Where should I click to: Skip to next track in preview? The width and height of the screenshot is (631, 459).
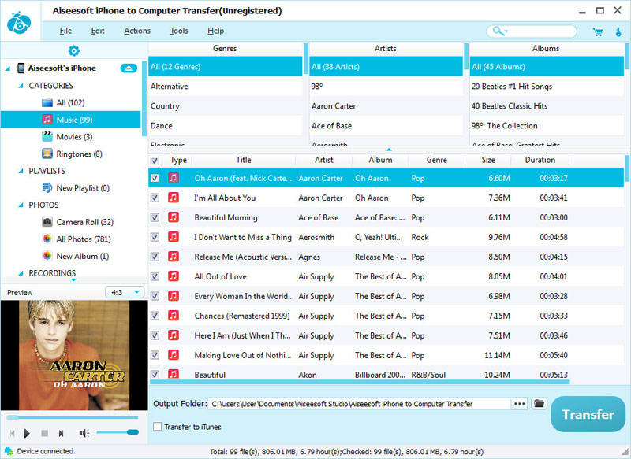(x=62, y=433)
